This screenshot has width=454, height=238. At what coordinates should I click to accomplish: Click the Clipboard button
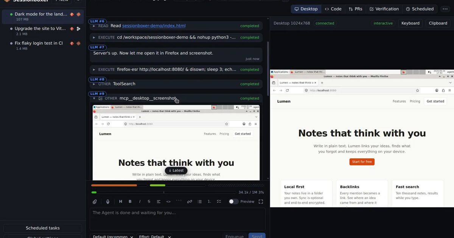point(438,23)
